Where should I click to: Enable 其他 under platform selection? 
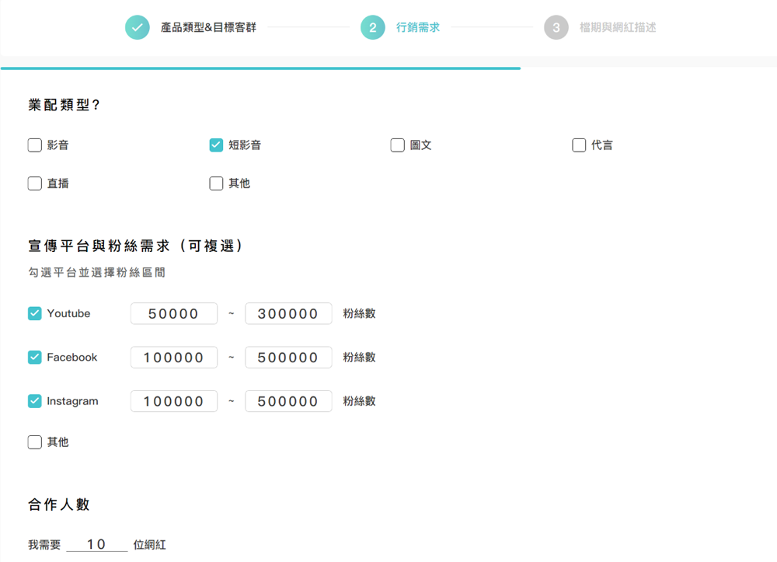pyautogui.click(x=34, y=442)
